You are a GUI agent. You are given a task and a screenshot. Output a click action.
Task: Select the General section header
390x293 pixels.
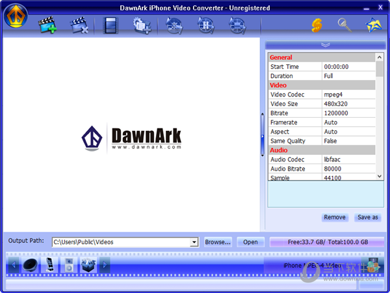[x=322, y=57]
